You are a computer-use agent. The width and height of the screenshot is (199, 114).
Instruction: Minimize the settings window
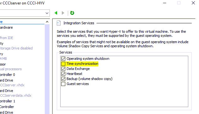[x=165, y=3]
